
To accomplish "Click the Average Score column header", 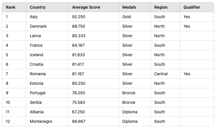I will [86, 7].
